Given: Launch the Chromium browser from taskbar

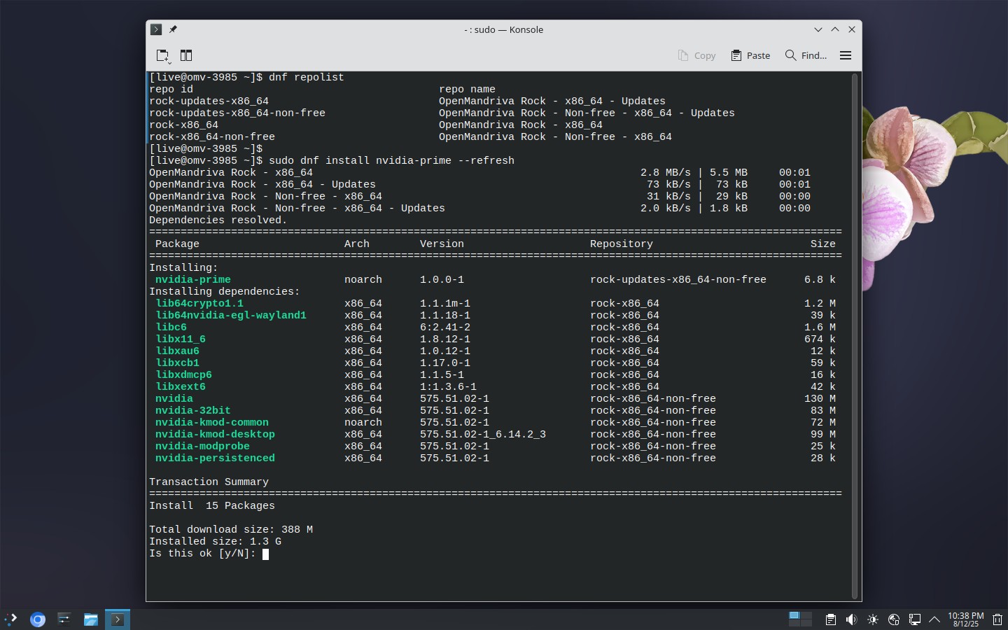Looking at the screenshot, I should coord(38,619).
